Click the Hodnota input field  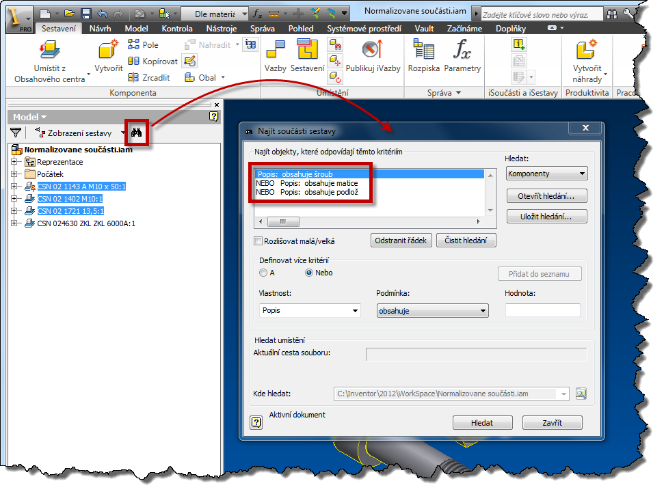click(x=542, y=310)
